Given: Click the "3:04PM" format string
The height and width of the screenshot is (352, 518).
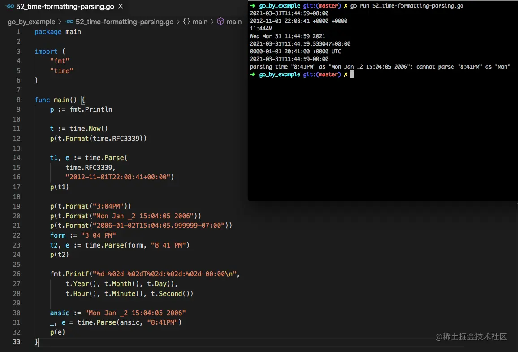Looking at the screenshot, I should (108, 206).
